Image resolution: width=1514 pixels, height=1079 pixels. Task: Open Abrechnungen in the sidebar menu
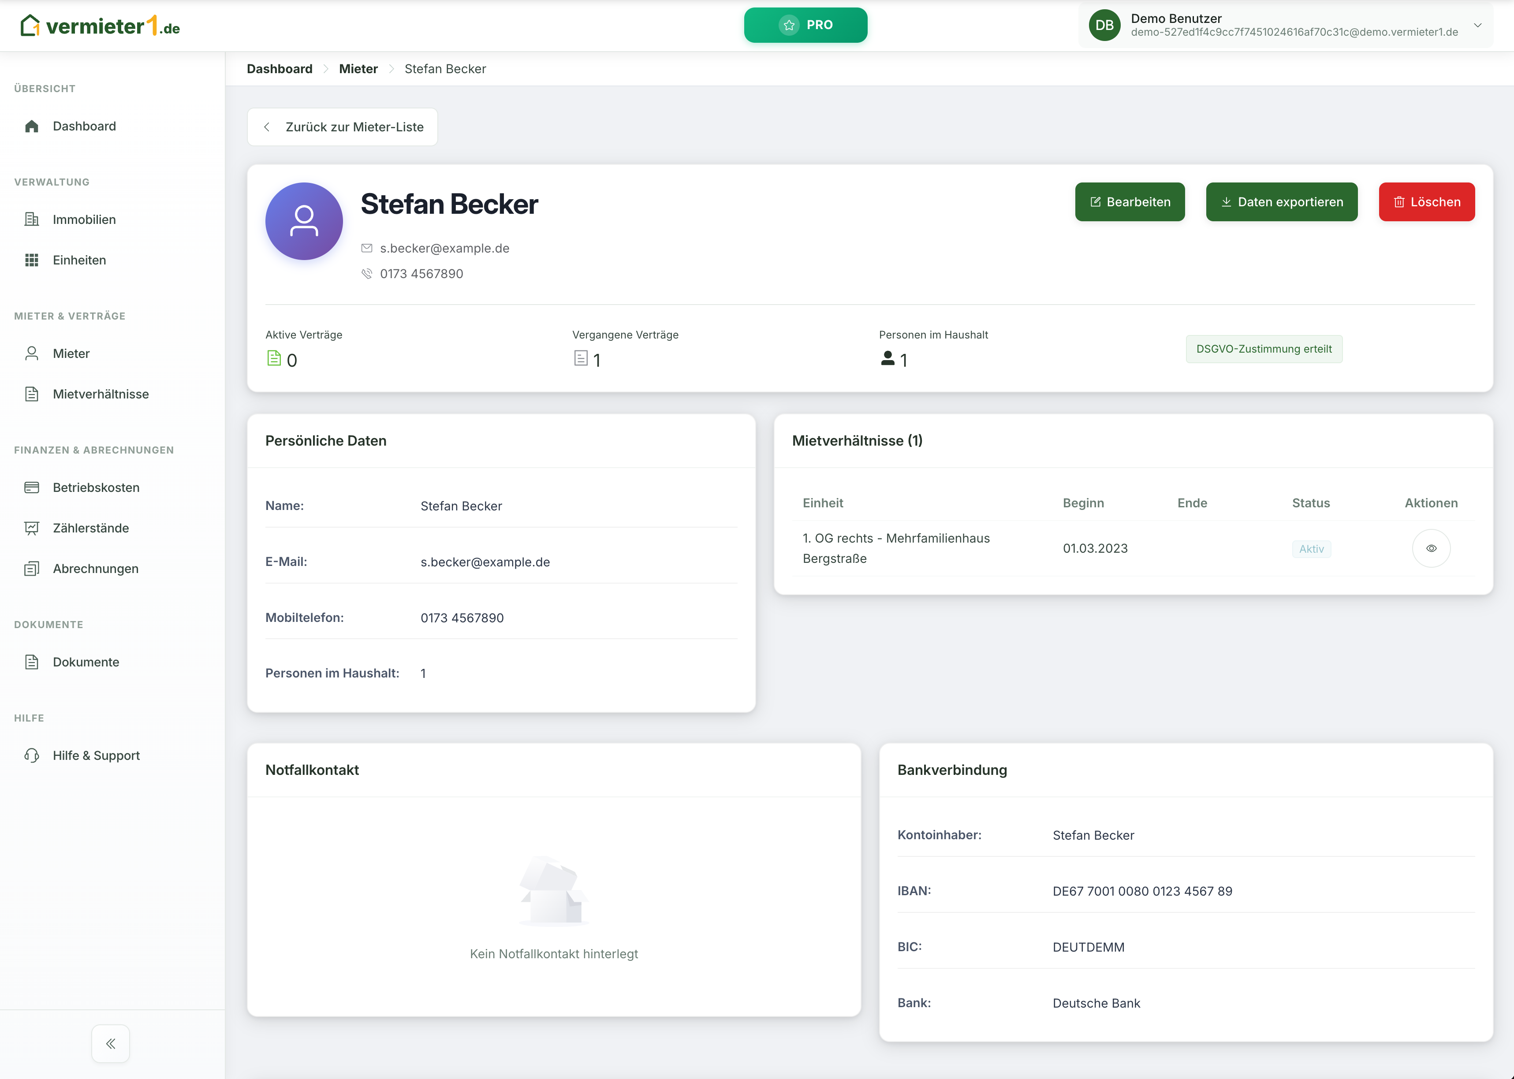tap(96, 569)
